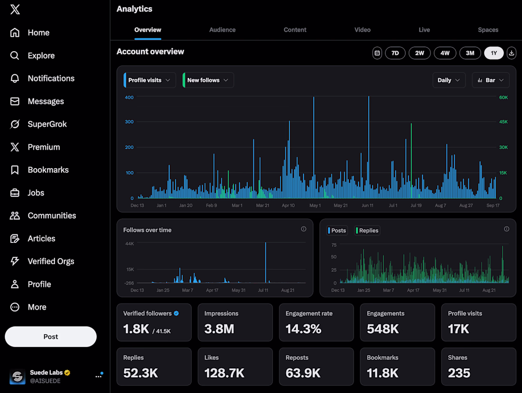This screenshot has height=393, width=522.
Task: Click the Notifications bell icon
Action: point(15,79)
